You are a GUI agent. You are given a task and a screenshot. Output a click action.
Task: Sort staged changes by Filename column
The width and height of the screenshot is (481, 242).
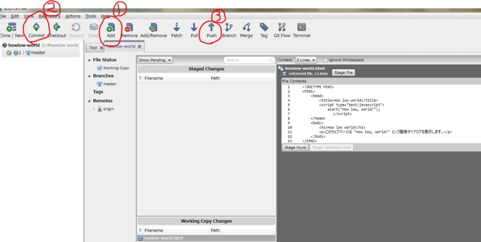click(x=176, y=79)
